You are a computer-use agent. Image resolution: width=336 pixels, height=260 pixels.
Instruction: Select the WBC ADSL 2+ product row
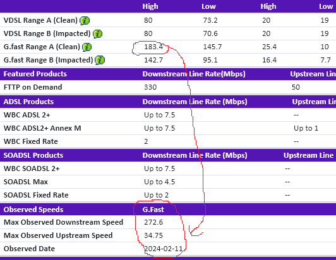point(168,115)
